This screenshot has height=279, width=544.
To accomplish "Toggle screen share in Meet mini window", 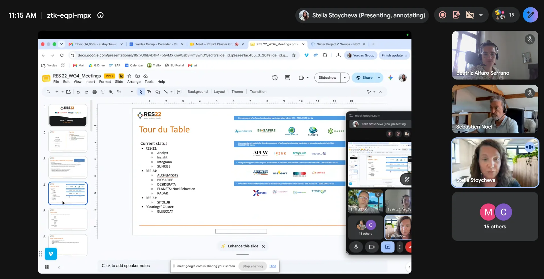I will pyautogui.click(x=388, y=247).
